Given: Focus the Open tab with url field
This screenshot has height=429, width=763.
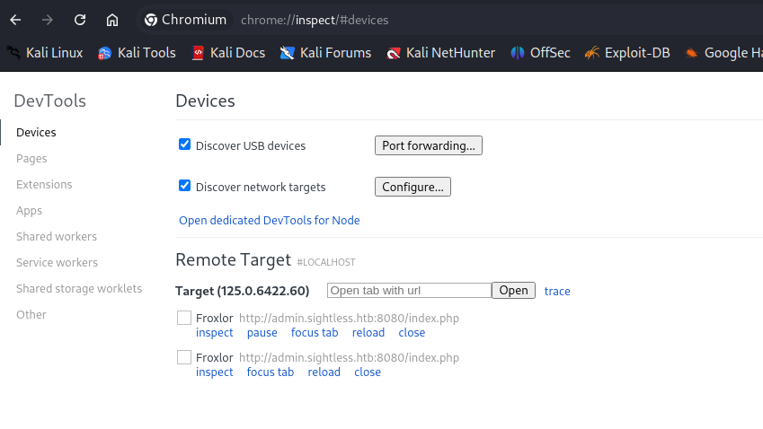Looking at the screenshot, I should [x=409, y=291].
